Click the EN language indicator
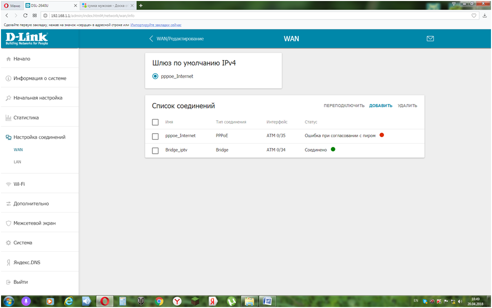The height and width of the screenshot is (308, 492). tap(416, 300)
